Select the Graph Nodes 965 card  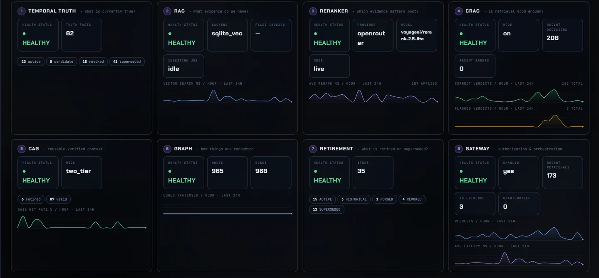click(227, 172)
